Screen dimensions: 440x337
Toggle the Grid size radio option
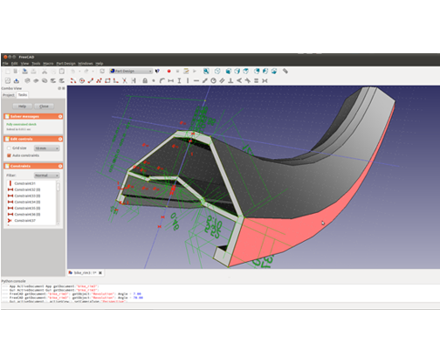pos(9,148)
